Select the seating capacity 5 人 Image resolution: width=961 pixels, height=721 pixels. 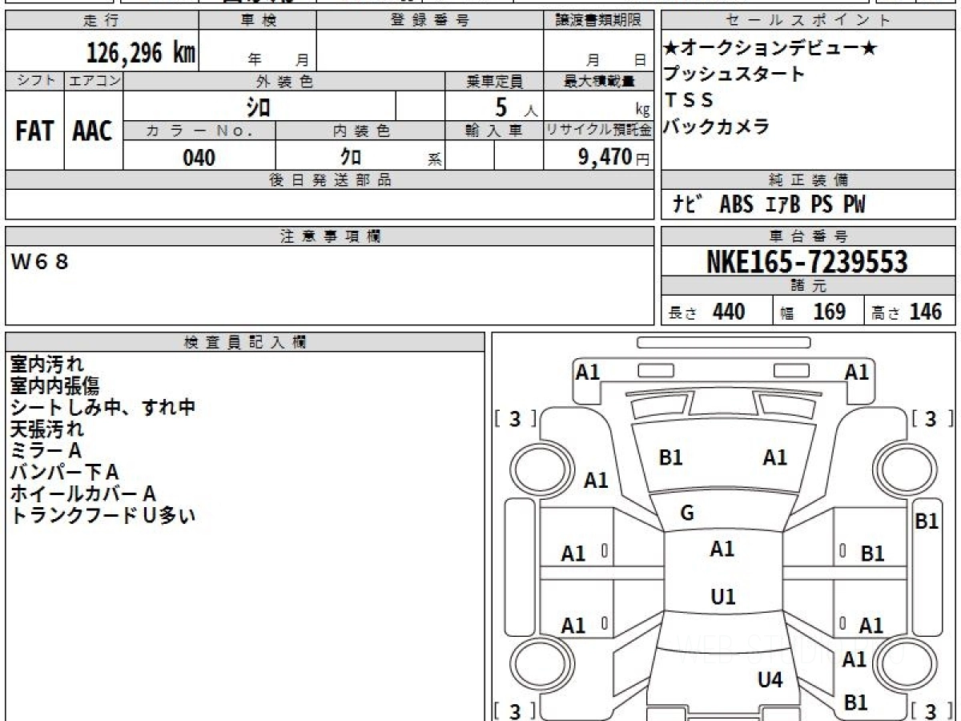(517, 107)
